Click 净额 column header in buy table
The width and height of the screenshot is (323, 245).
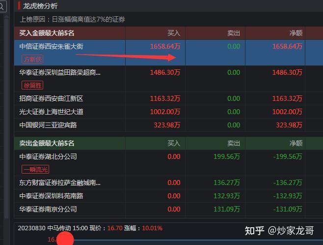pyautogui.click(x=296, y=33)
